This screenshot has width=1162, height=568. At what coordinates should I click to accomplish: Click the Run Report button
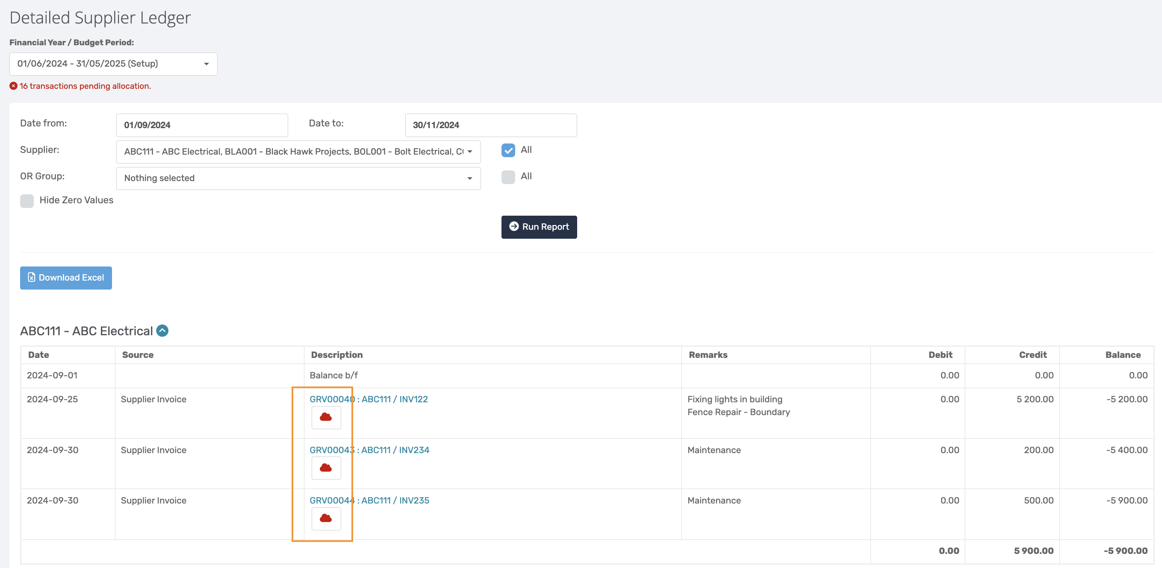[539, 227]
